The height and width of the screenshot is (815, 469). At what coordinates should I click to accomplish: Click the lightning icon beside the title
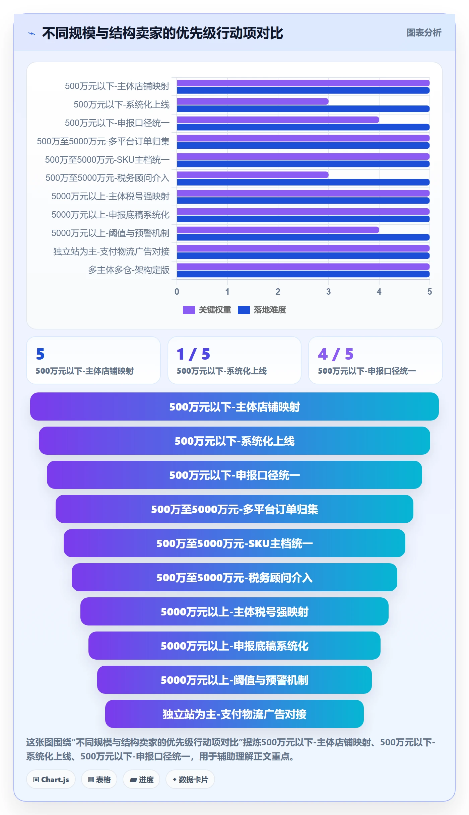pos(32,33)
